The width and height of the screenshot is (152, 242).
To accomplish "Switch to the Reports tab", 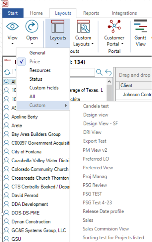I will coord(91,13).
